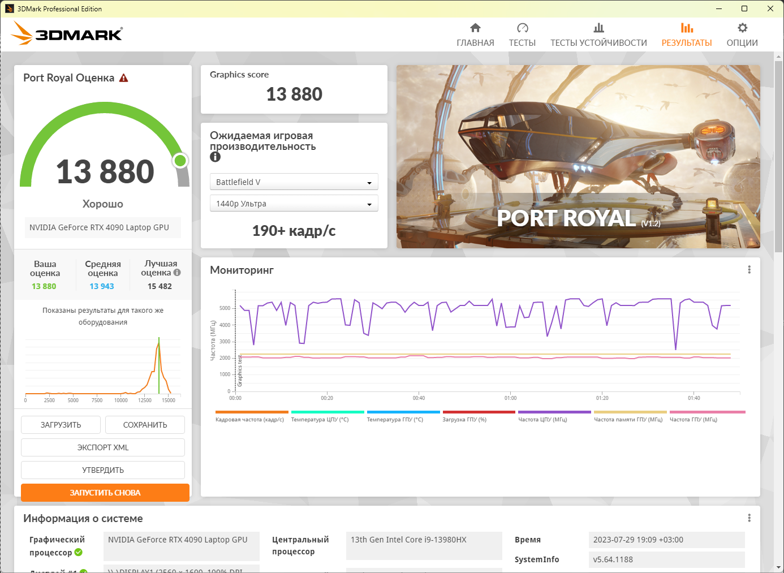Open the Battlefield V game dropdown
Viewport: 784px width, 573px height.
click(x=294, y=182)
